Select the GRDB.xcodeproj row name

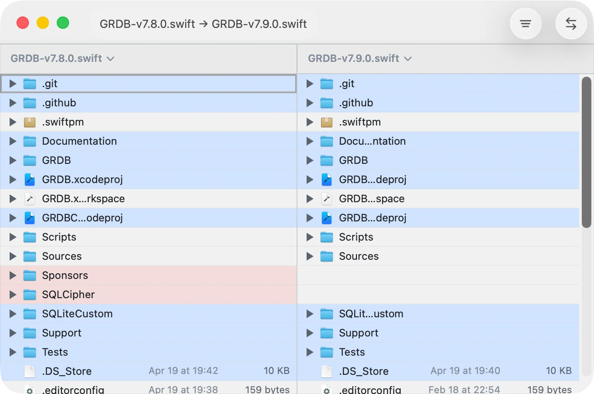(x=83, y=180)
